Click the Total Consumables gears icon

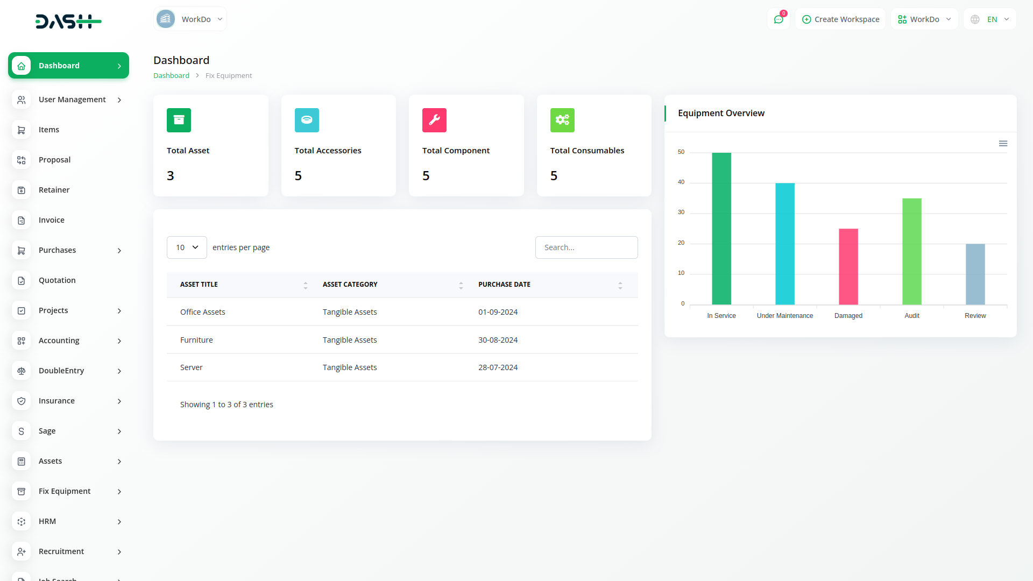coord(562,121)
